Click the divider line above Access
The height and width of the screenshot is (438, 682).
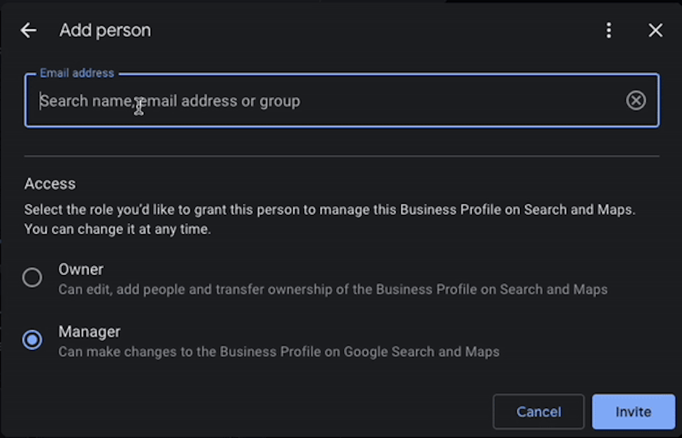coord(342,156)
